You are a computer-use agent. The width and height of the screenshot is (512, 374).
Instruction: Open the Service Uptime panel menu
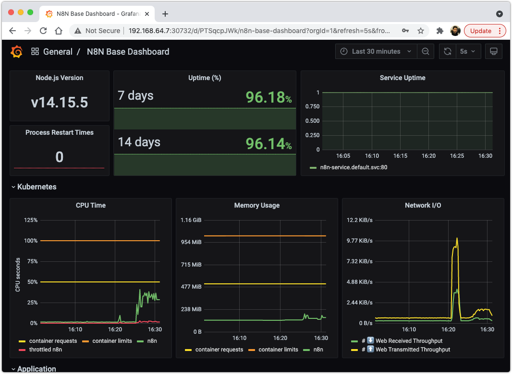coord(402,78)
